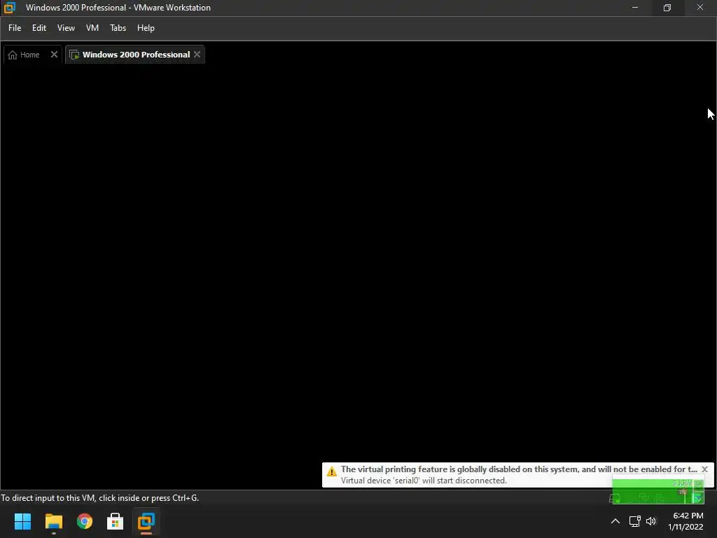Click the hard disk device status icon
The width and height of the screenshot is (717, 538).
click(615, 498)
